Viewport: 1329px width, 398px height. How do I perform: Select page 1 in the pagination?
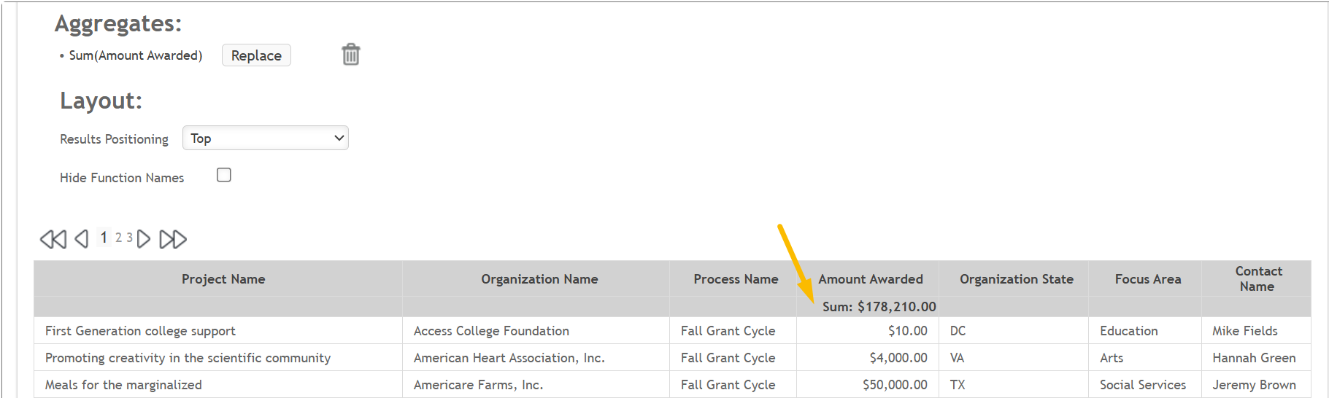point(104,238)
